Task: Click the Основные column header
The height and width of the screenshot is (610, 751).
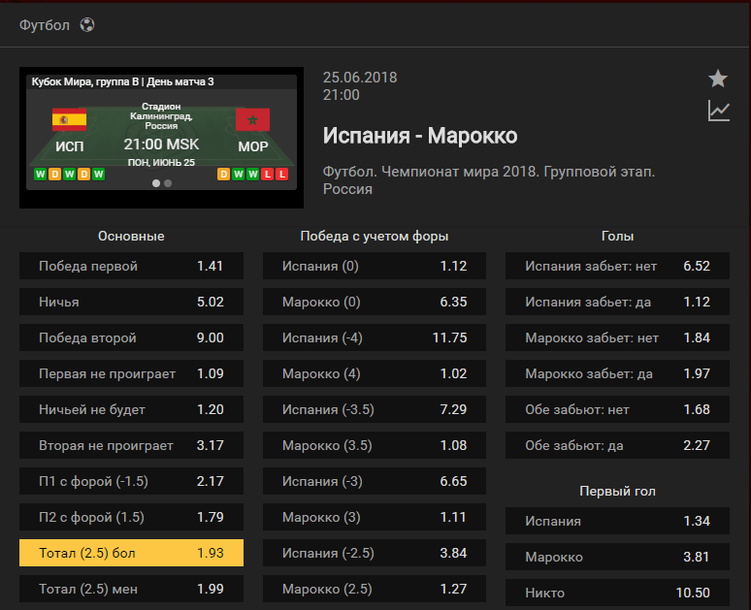Action: pos(131,236)
